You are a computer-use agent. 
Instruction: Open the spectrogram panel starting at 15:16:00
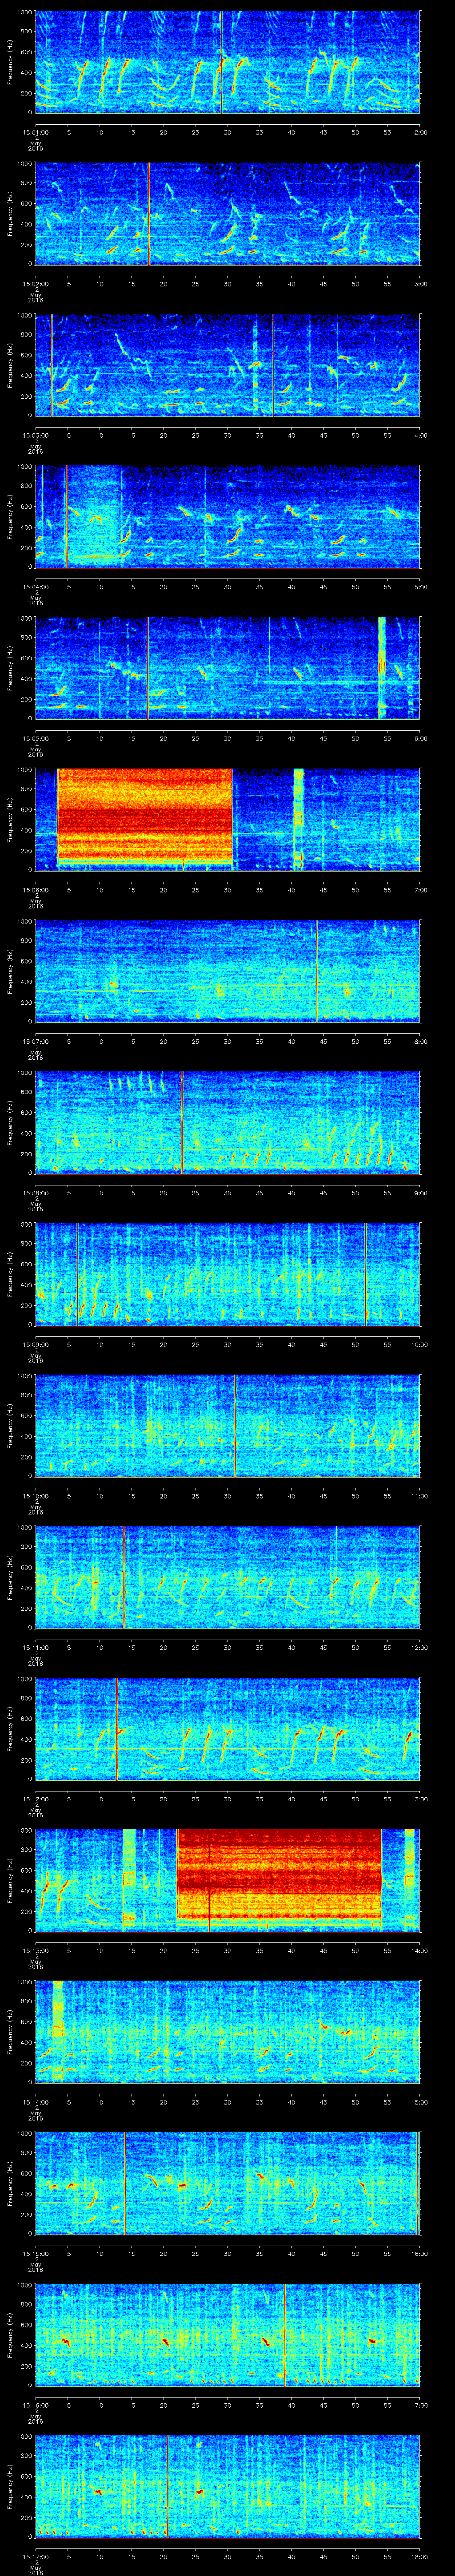click(x=228, y=2334)
